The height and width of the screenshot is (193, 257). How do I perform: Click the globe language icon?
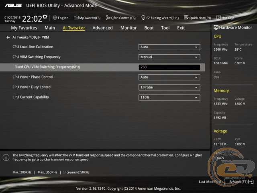point(55,18)
